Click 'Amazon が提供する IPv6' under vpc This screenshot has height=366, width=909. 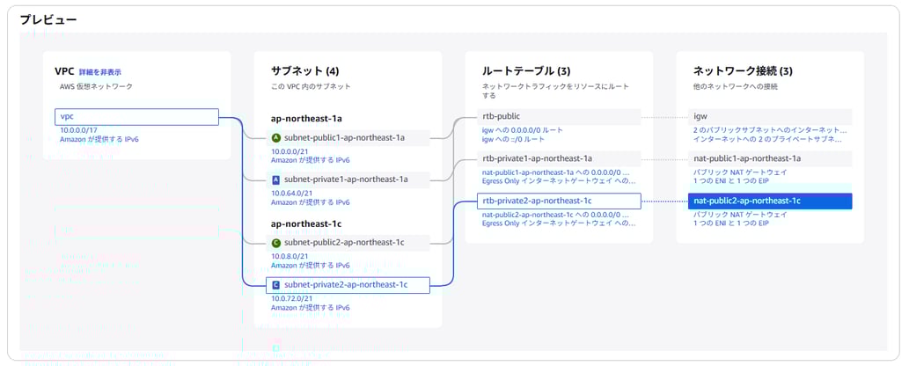[99, 139]
